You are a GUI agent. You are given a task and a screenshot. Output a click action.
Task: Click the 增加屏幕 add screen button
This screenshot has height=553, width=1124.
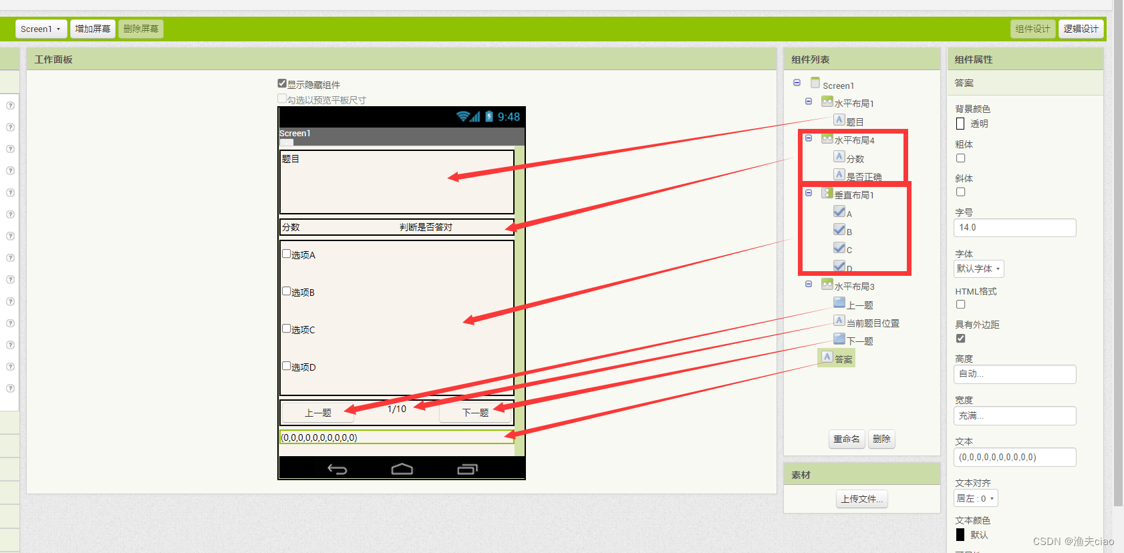coord(93,29)
